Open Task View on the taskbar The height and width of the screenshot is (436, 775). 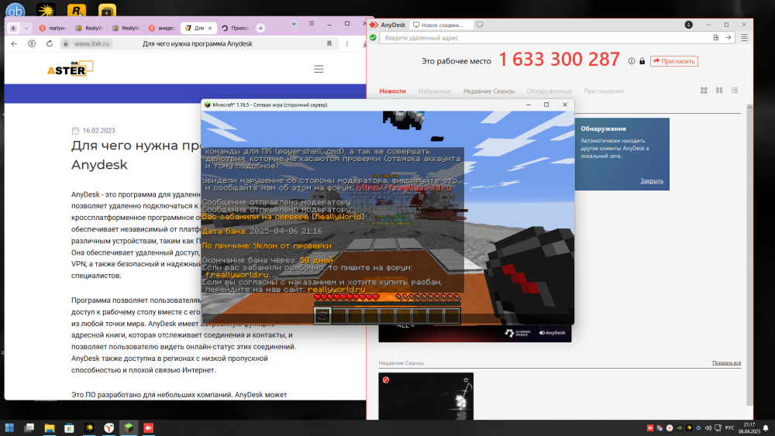click(x=29, y=427)
